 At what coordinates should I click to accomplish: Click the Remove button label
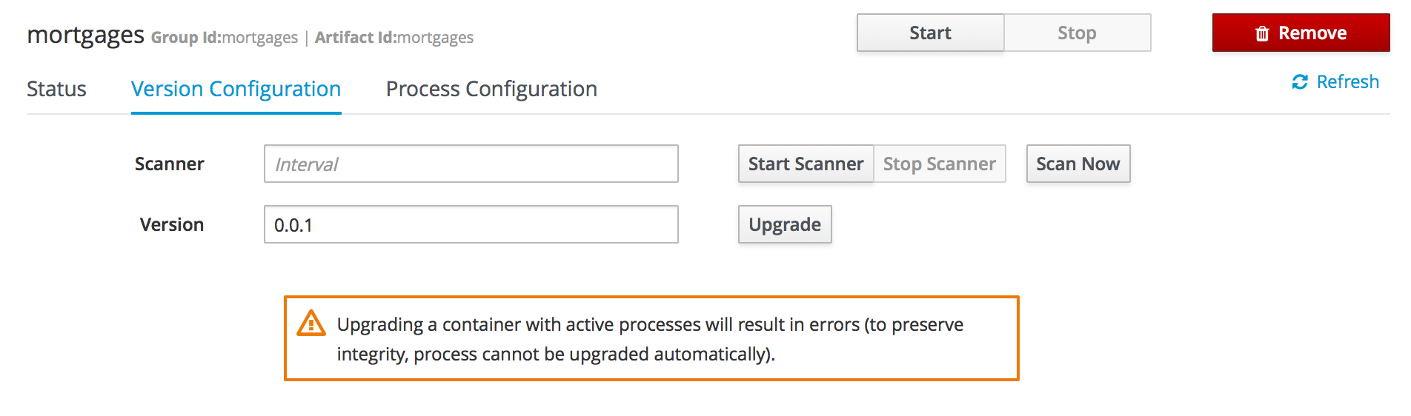tap(1312, 33)
